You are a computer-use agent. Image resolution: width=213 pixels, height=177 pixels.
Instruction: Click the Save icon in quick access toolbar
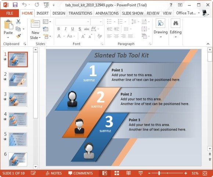[x=15, y=5]
